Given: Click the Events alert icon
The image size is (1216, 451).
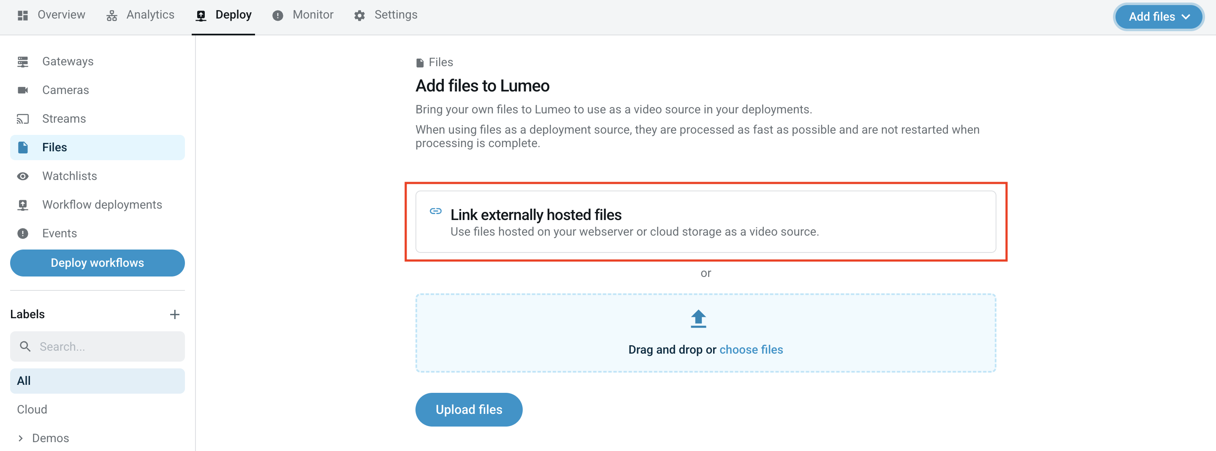Looking at the screenshot, I should [x=23, y=233].
